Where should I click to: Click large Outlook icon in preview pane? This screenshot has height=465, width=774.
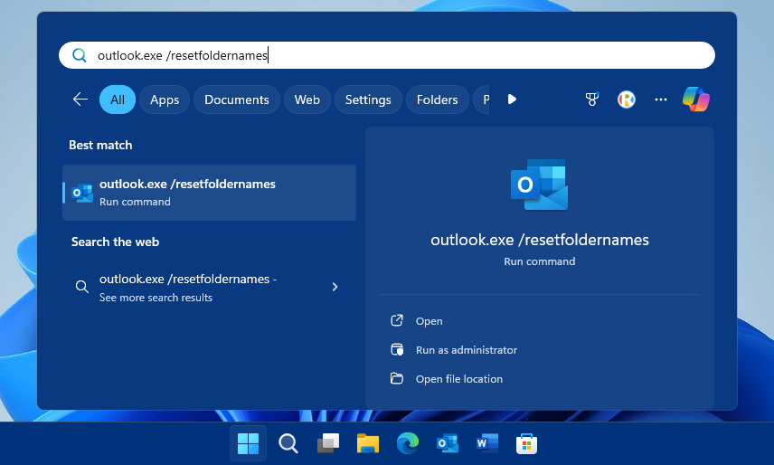(x=539, y=185)
